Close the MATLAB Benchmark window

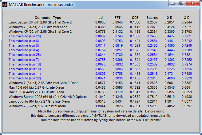pos(192,3)
